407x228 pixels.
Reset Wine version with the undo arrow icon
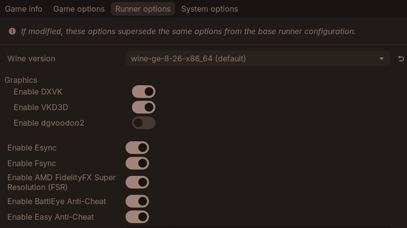[x=401, y=59]
